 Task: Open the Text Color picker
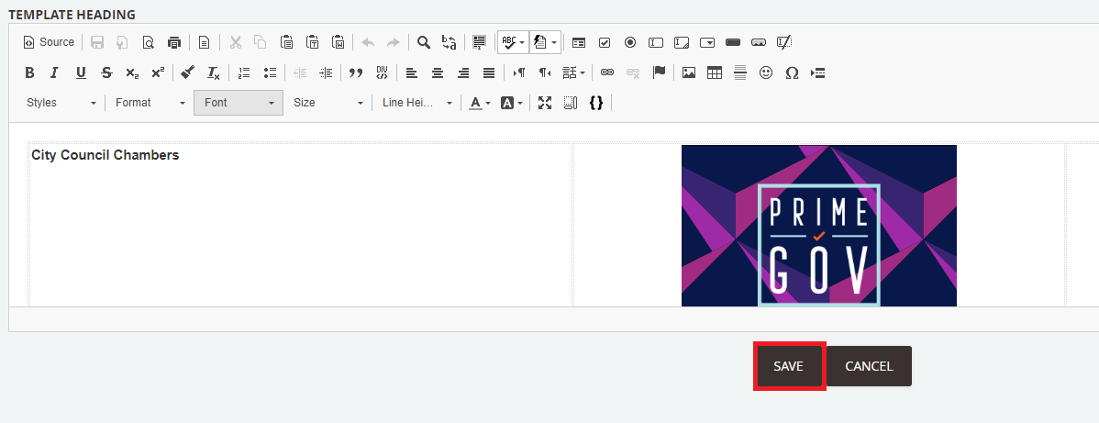[x=480, y=103]
